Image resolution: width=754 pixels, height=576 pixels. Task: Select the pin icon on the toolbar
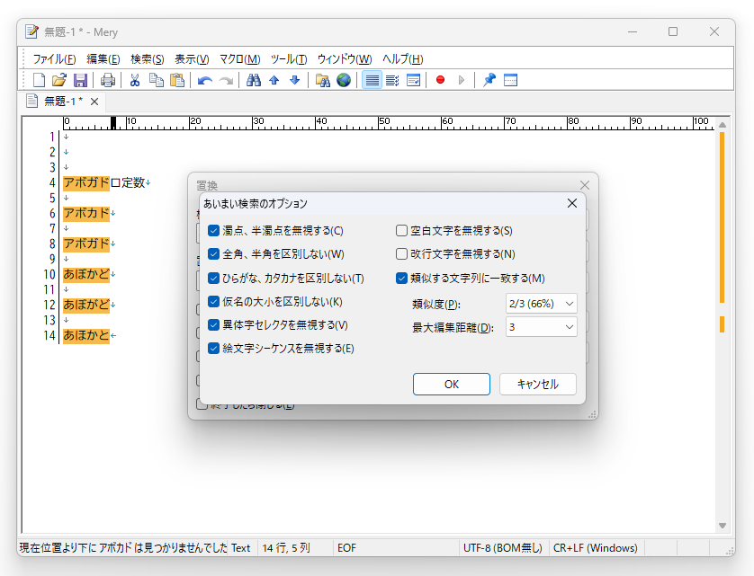pos(488,80)
